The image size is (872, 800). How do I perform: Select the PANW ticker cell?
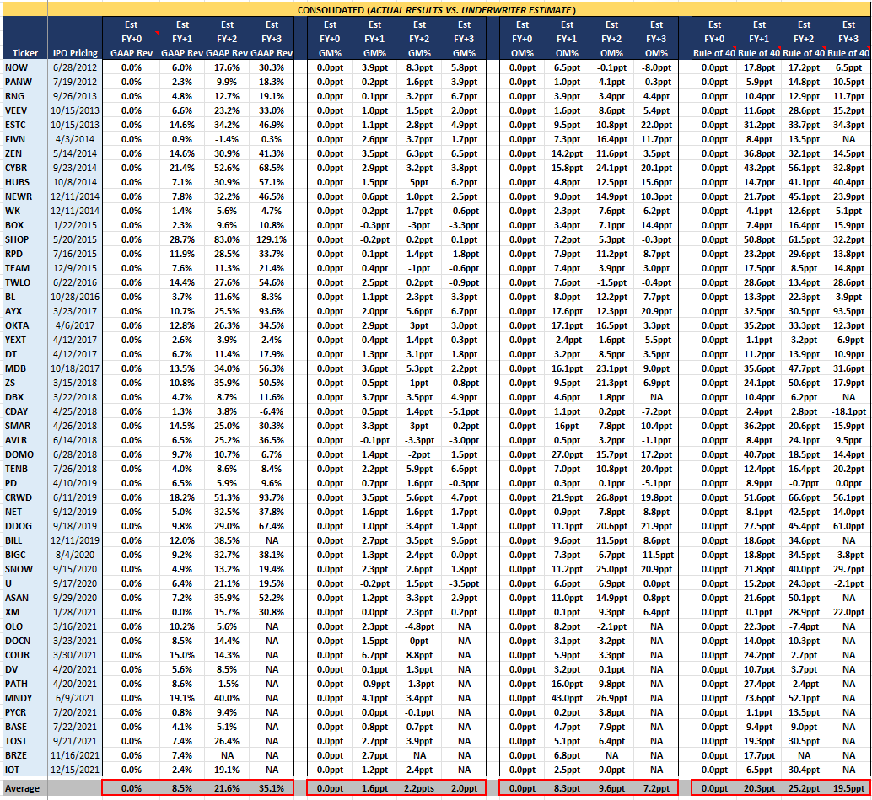click(x=25, y=82)
